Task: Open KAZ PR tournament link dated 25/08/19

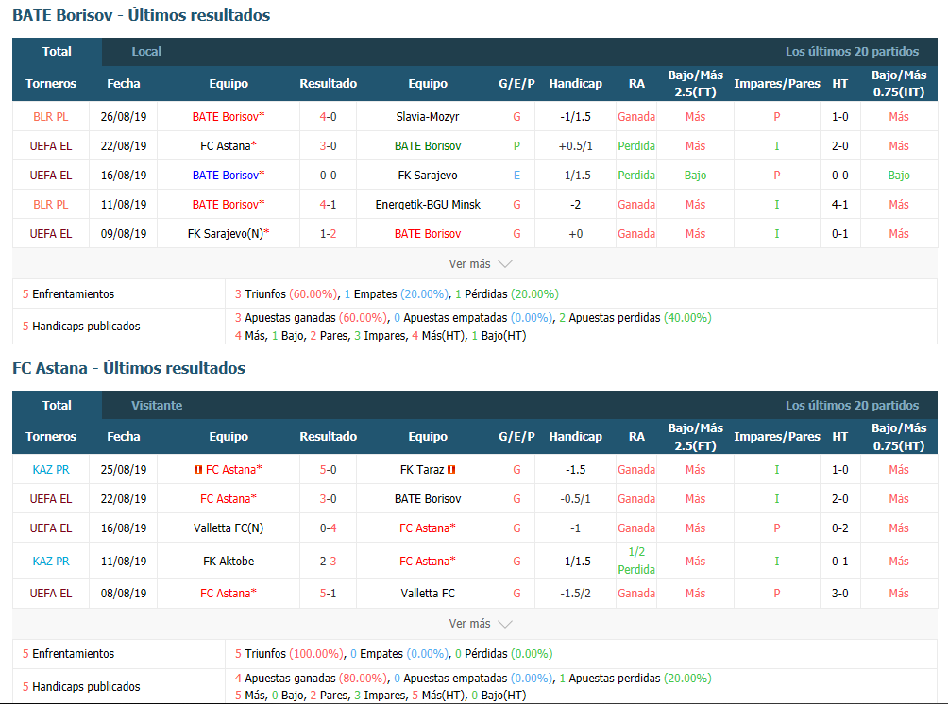Action: click(51, 470)
